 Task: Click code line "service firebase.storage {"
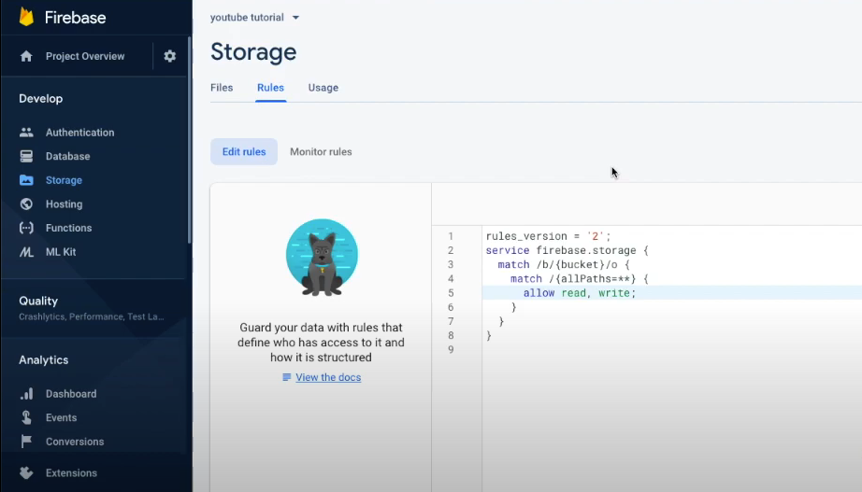tap(567, 250)
